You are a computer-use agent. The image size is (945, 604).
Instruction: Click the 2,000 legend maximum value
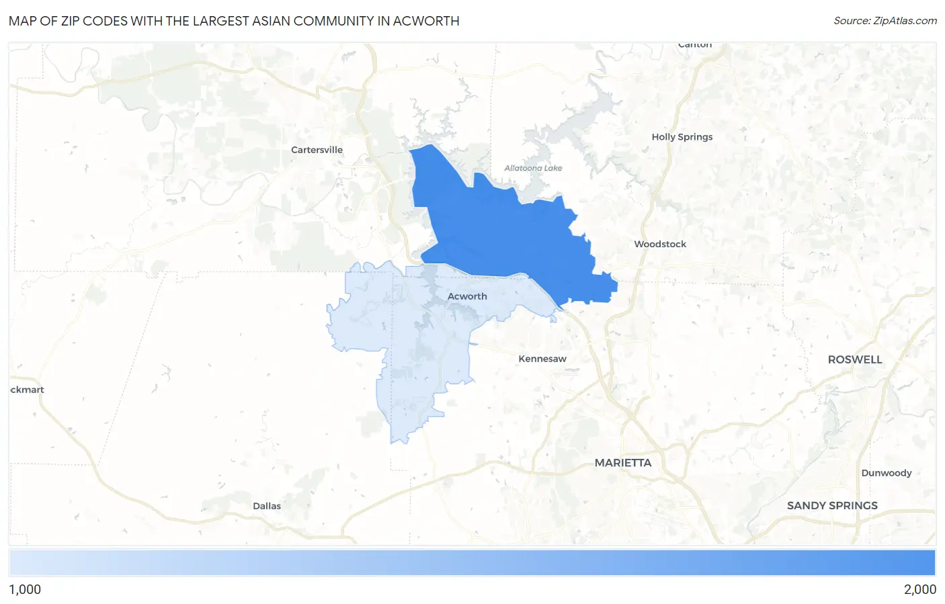pyautogui.click(x=920, y=589)
